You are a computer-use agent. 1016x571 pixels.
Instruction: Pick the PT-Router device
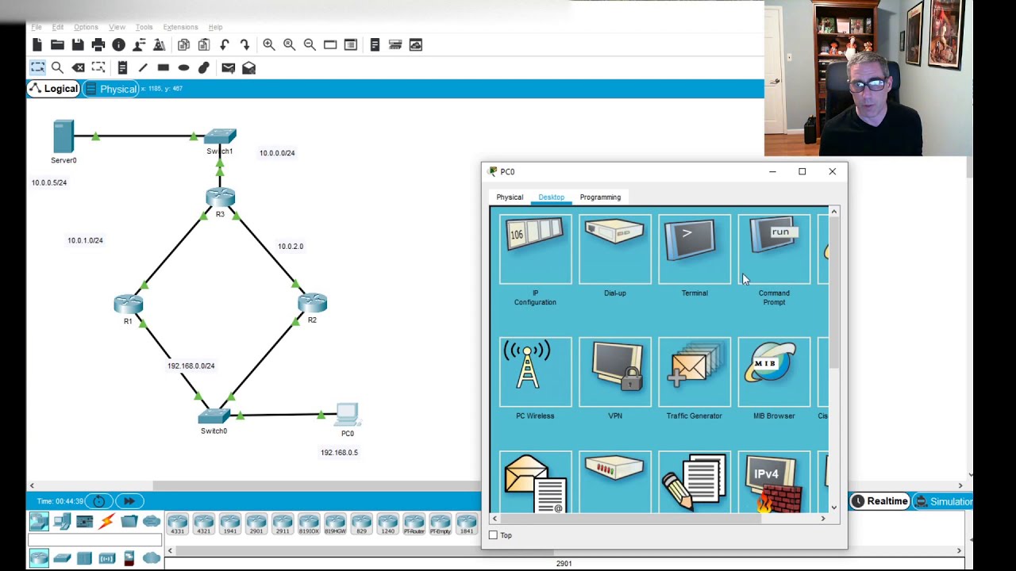point(414,524)
